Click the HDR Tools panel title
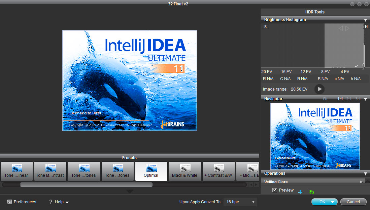Viewport: 370px width, 210px height. point(315,12)
